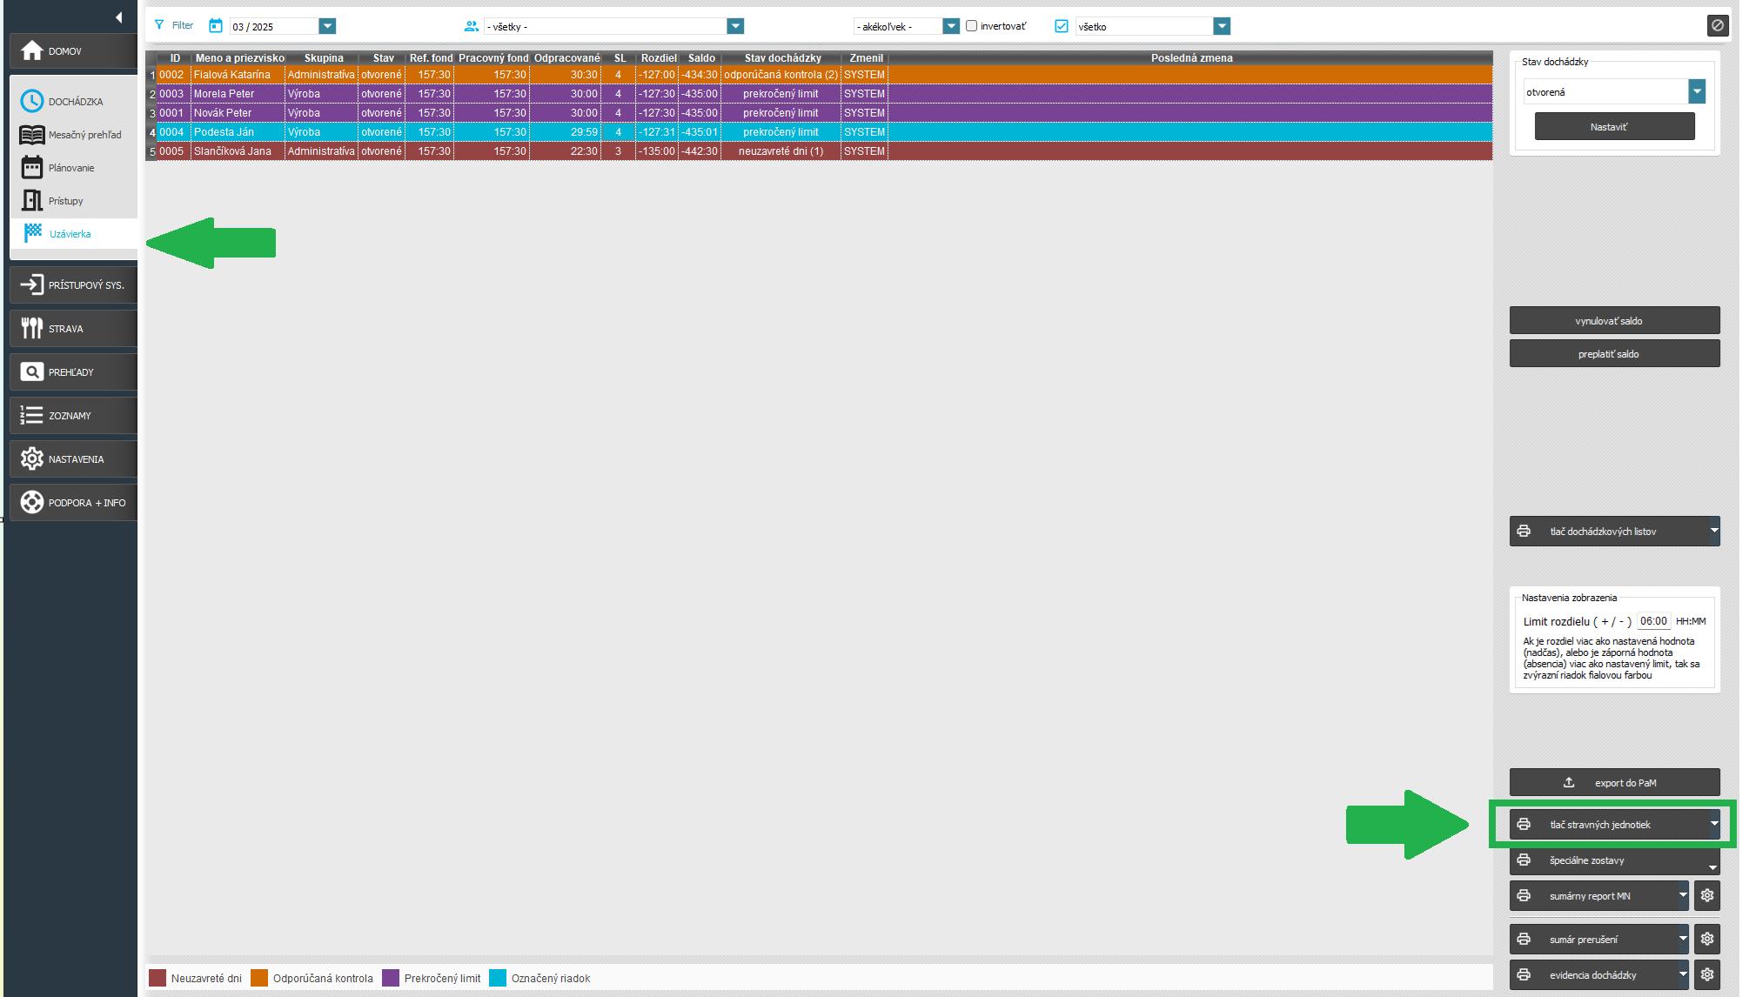
Task: Toggle the invertovať checkbox
Action: (971, 26)
